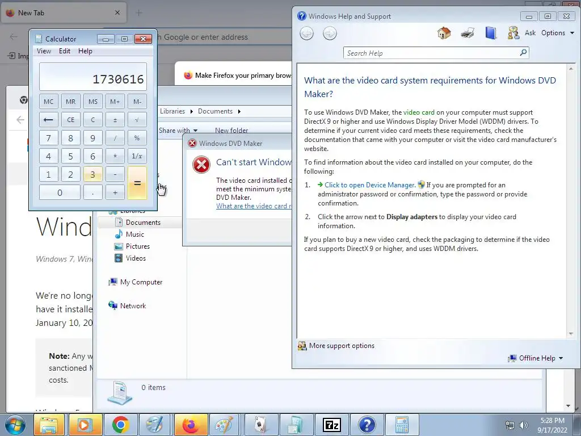Expand arrow after Libraries in breadcrumb

tap(192, 111)
